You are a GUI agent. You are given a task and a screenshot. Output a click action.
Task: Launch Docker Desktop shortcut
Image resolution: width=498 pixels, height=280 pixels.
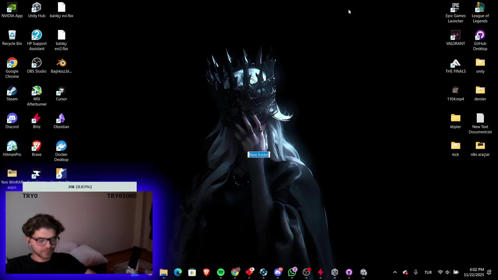pyautogui.click(x=61, y=151)
